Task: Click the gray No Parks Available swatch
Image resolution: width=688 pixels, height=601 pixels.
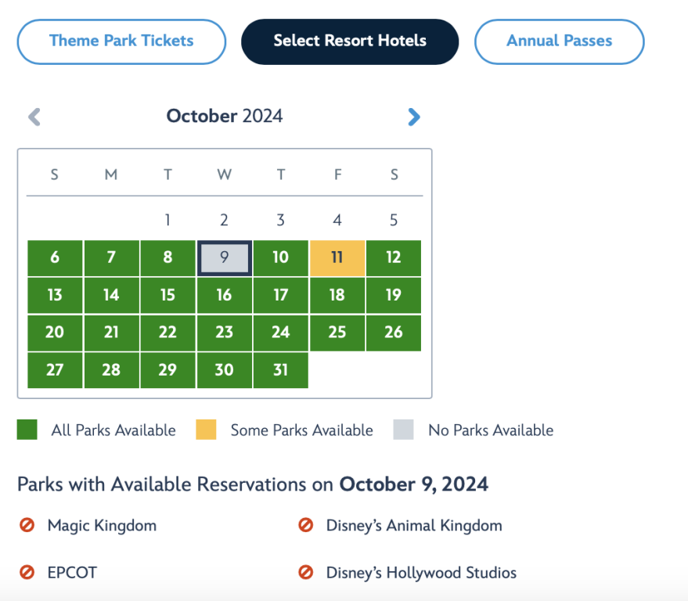Action: tap(403, 430)
